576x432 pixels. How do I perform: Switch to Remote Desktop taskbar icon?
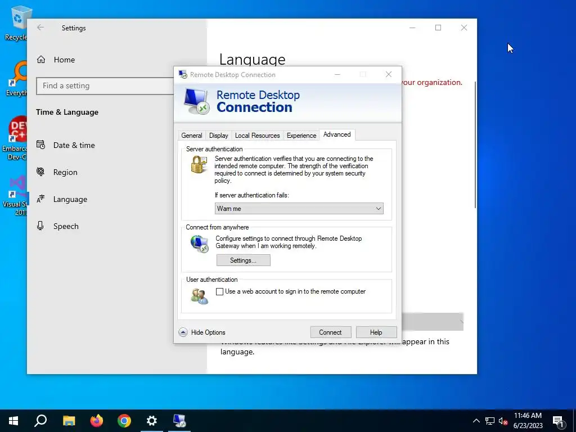179,421
